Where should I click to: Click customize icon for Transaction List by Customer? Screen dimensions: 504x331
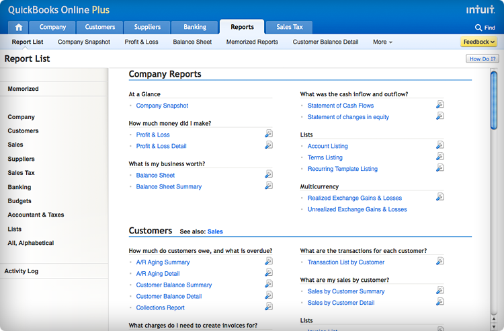pyautogui.click(x=440, y=261)
